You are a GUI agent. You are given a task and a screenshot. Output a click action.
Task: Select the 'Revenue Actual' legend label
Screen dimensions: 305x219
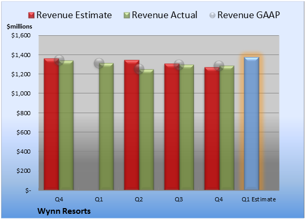pos(164,15)
